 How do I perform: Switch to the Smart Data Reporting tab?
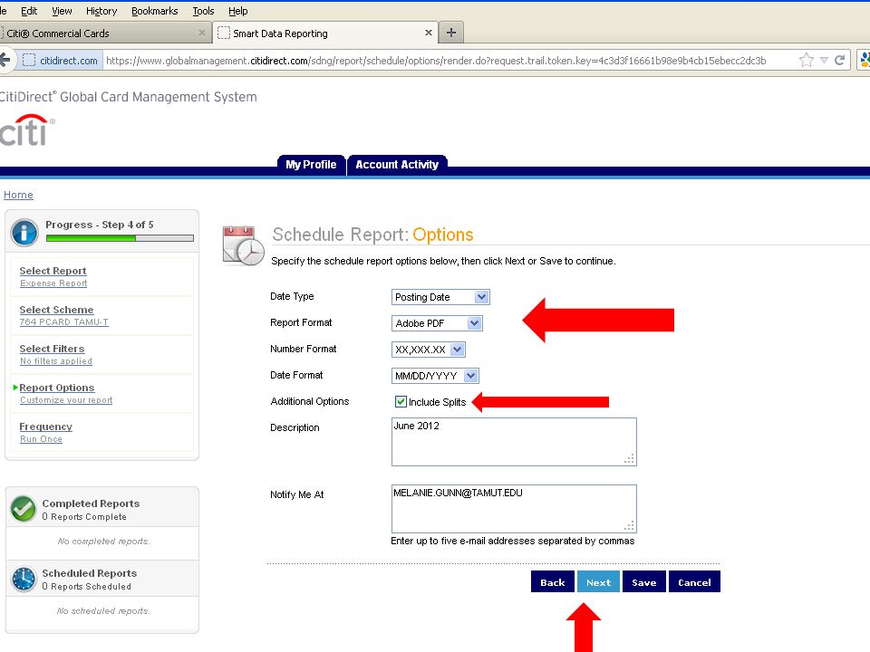[x=324, y=34]
